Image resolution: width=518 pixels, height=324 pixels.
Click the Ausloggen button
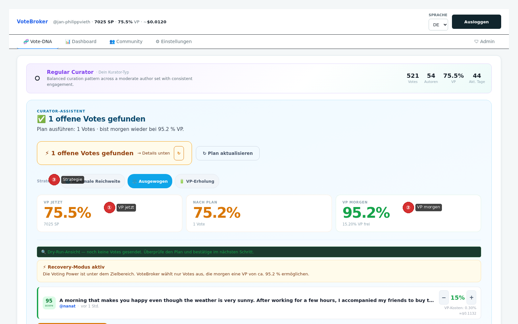click(x=477, y=22)
